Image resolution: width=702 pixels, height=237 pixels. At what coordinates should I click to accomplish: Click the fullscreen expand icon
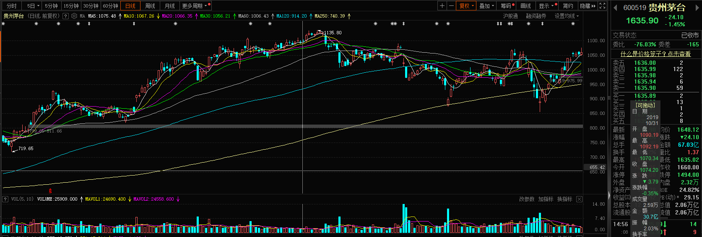point(602,6)
